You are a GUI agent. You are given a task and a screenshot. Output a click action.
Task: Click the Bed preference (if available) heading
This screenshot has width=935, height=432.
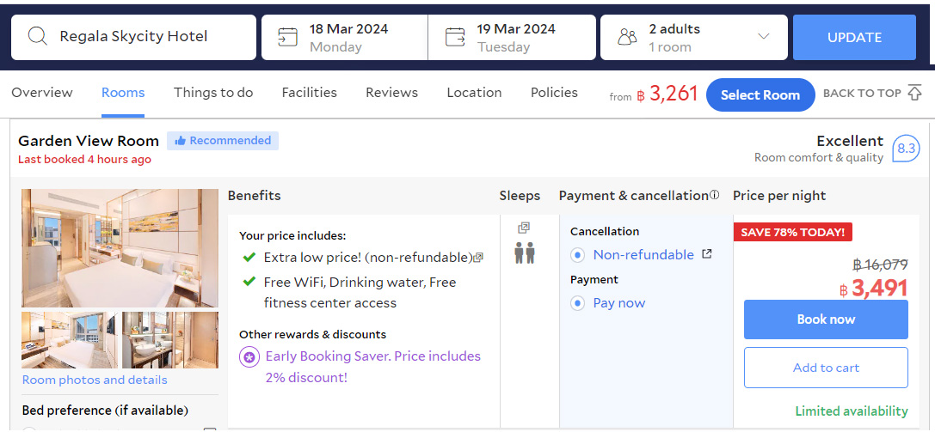coord(106,411)
